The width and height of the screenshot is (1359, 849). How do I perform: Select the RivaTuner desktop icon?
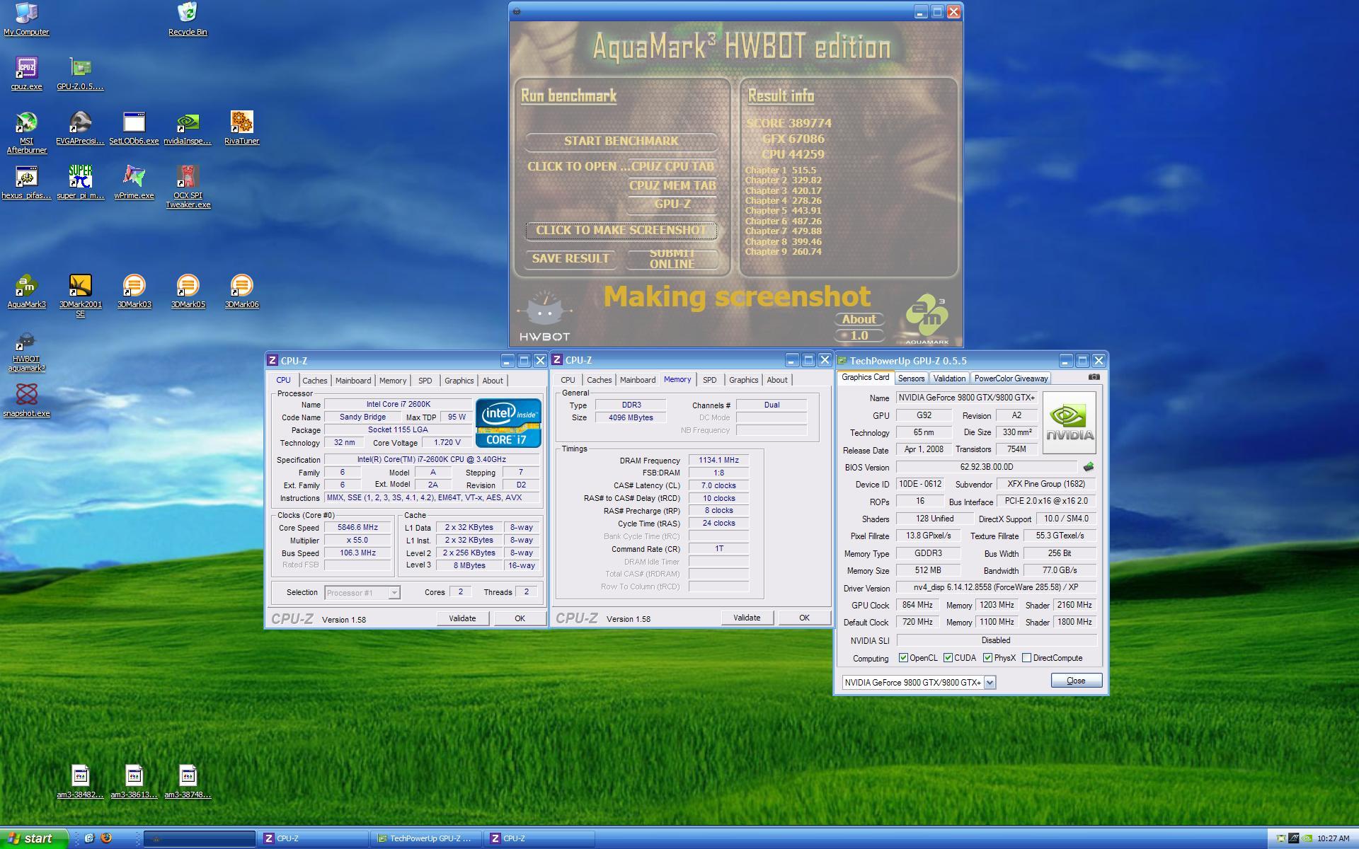(x=241, y=128)
